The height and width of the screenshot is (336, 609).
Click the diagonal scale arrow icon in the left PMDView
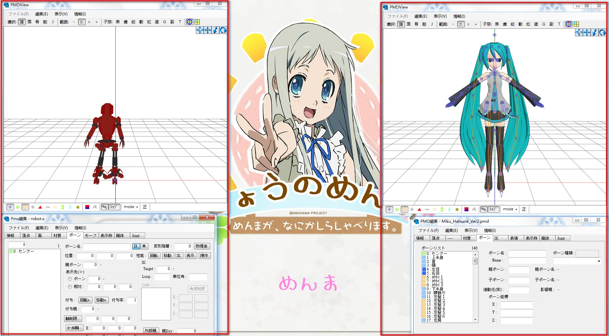click(x=215, y=30)
